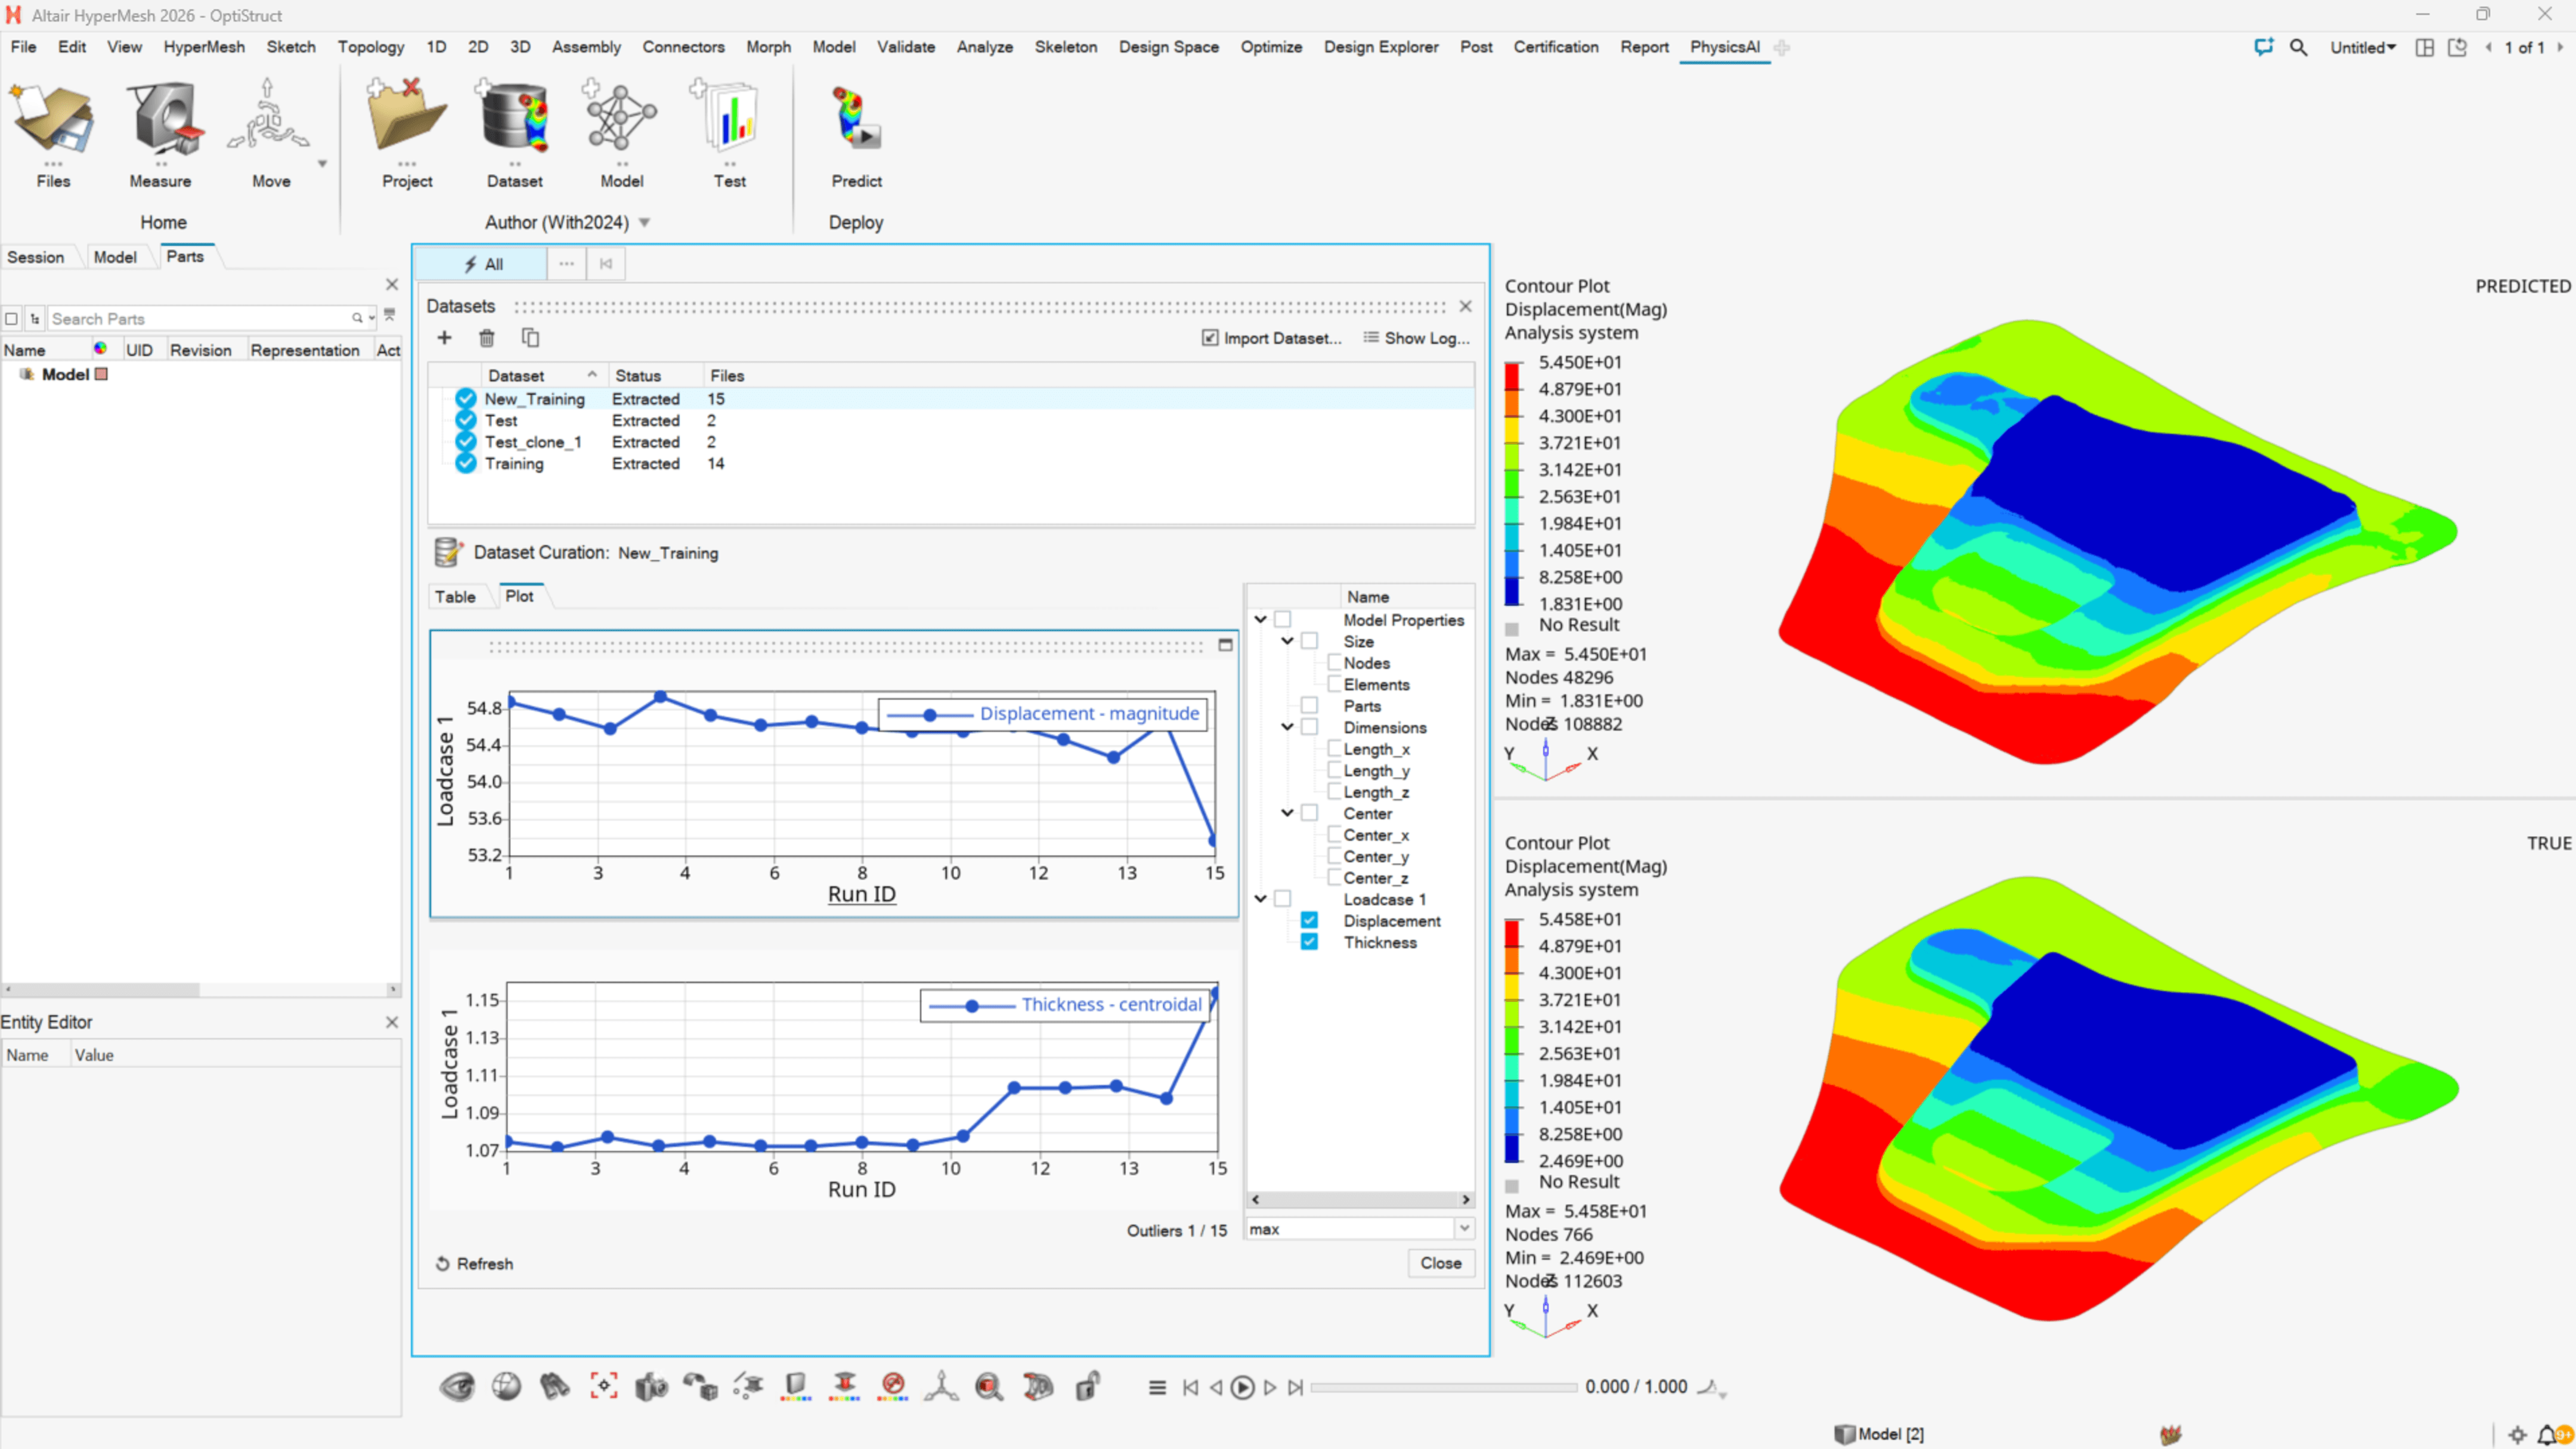
Task: Add a new dataset with plus icon
Action: pyautogui.click(x=444, y=338)
